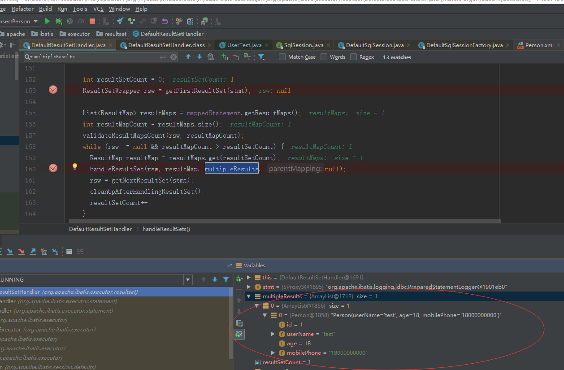The width and height of the screenshot is (564, 370).
Task: Collapse Person@1858 node
Action: click(265, 315)
